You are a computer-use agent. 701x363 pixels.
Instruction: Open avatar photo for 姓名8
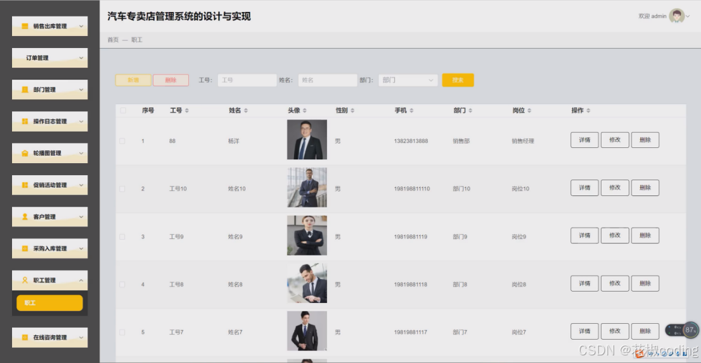[307, 283]
